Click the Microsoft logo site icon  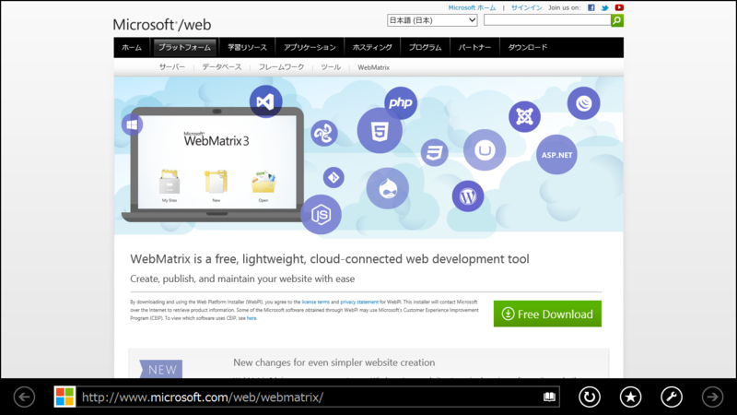tap(64, 397)
